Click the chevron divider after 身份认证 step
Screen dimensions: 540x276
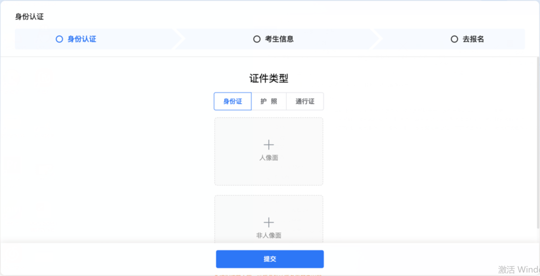point(180,39)
